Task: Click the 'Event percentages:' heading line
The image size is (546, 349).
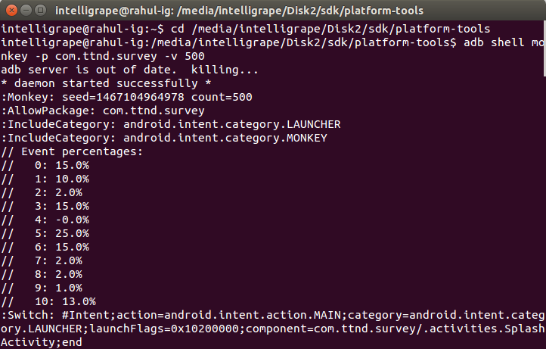Action: pos(72,151)
